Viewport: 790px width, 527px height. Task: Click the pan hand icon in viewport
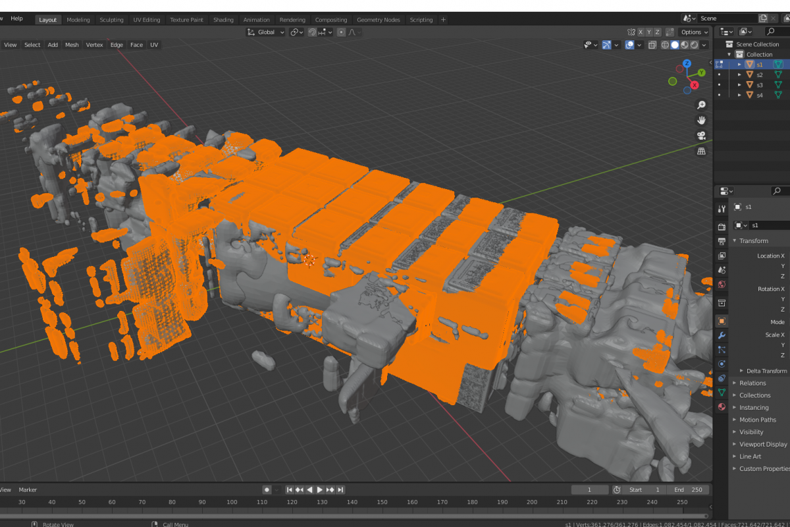[x=701, y=121]
